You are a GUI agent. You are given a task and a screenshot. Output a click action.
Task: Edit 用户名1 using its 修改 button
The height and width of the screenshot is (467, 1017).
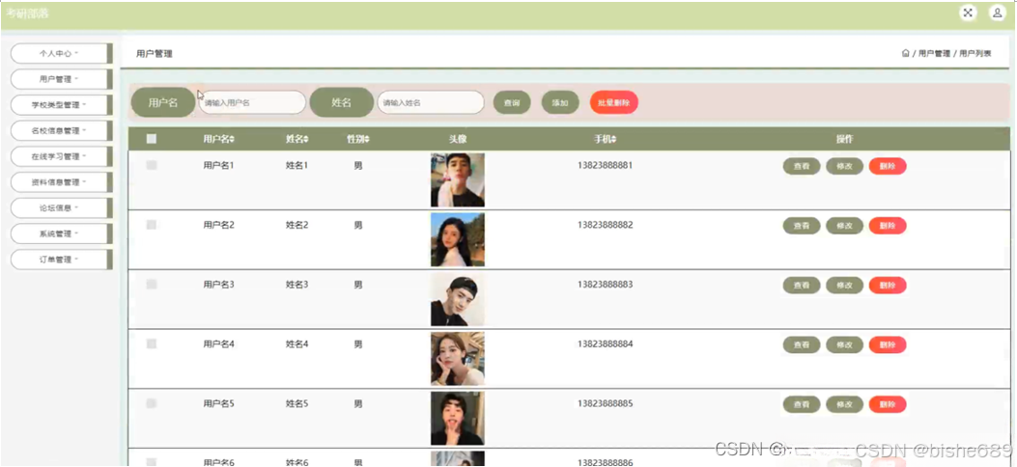point(844,167)
